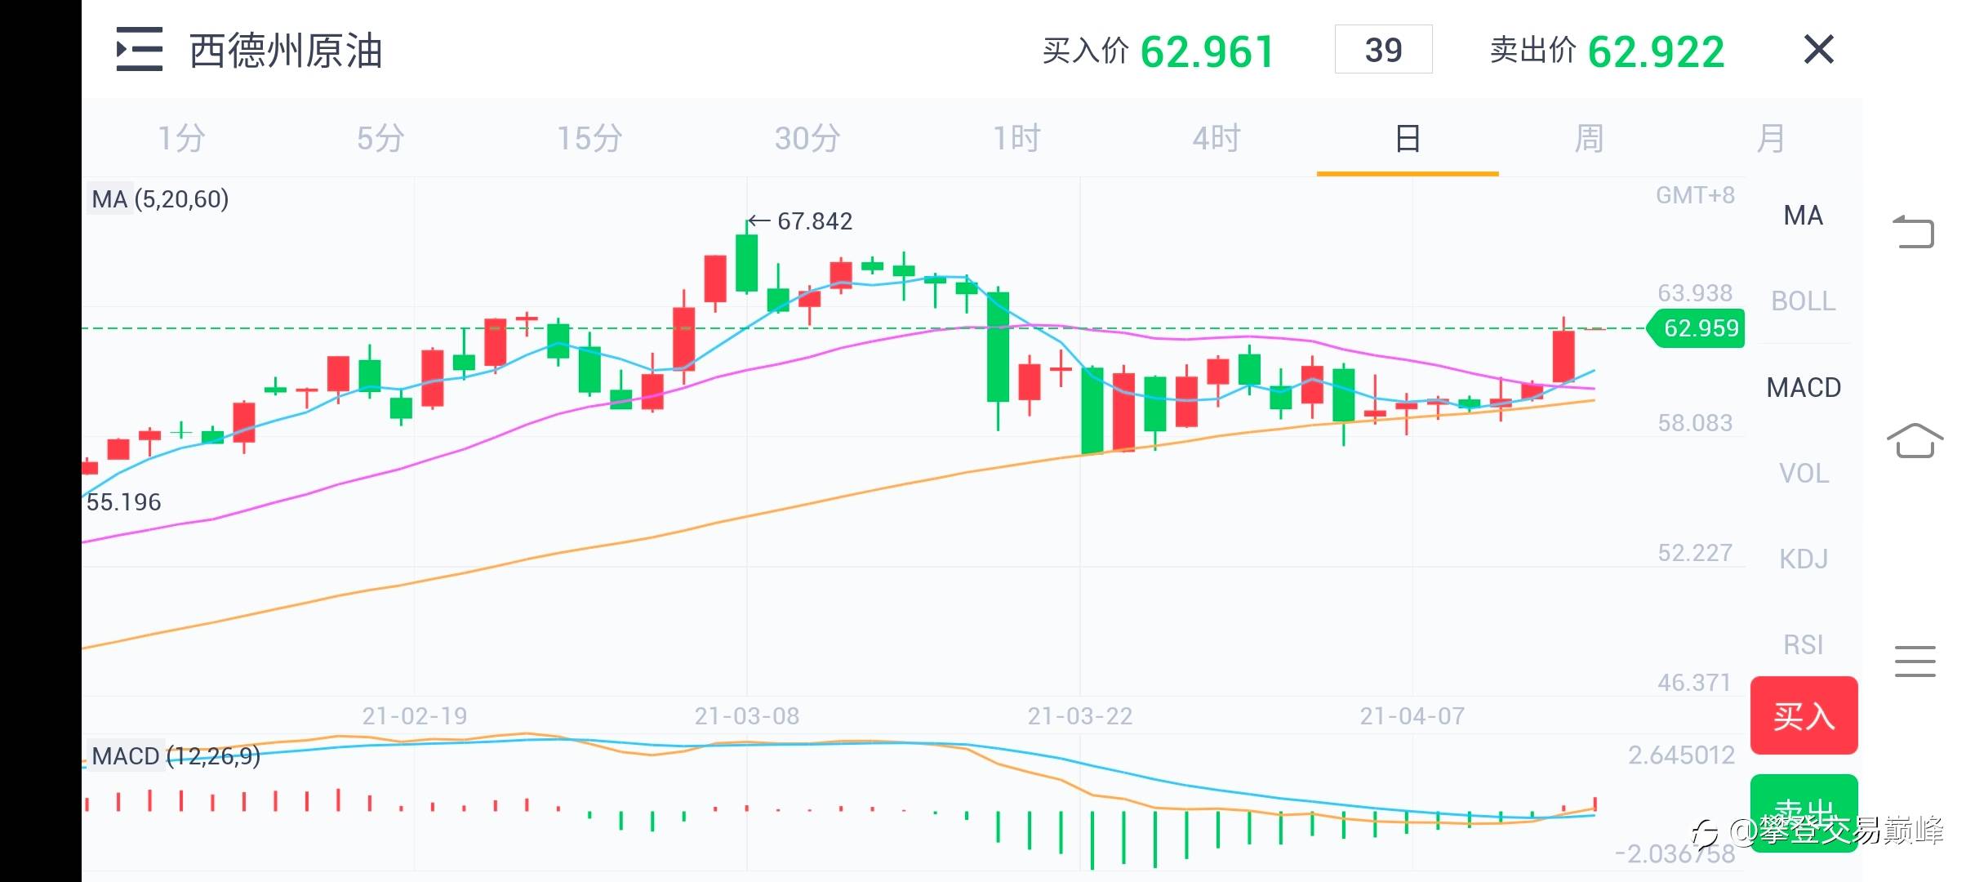Switch sub-chart to VOL indicator
The height and width of the screenshot is (882, 1966).
pos(1803,474)
